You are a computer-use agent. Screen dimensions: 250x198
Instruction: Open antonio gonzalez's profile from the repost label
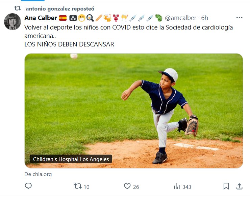pyautogui.click(x=60, y=8)
